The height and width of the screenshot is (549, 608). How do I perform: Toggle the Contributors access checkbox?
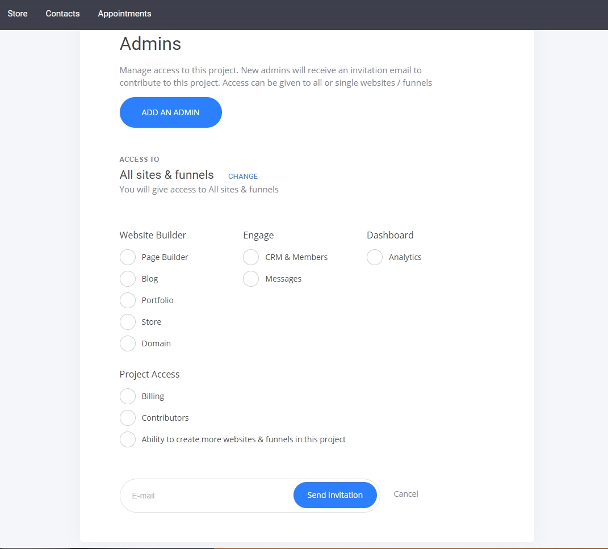click(x=128, y=418)
